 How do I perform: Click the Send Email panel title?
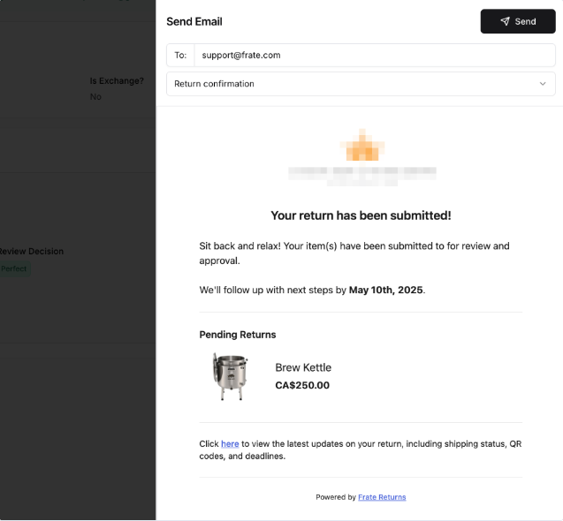point(194,22)
